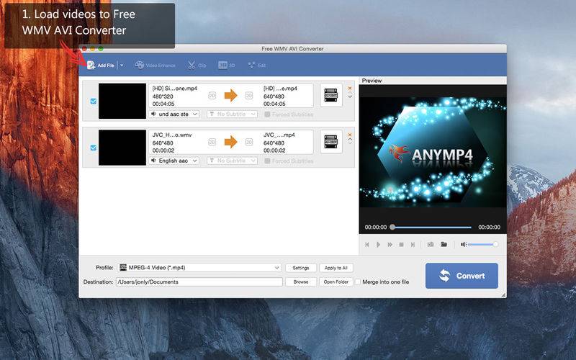Open the Profile MPEG-4 Video dropdown

click(x=199, y=268)
